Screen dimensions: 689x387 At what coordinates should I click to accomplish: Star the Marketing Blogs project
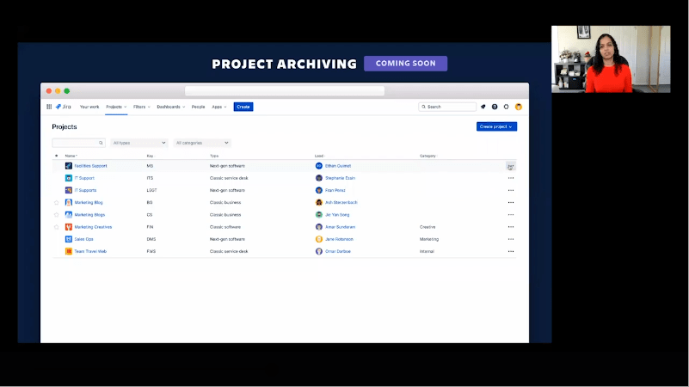(x=57, y=215)
